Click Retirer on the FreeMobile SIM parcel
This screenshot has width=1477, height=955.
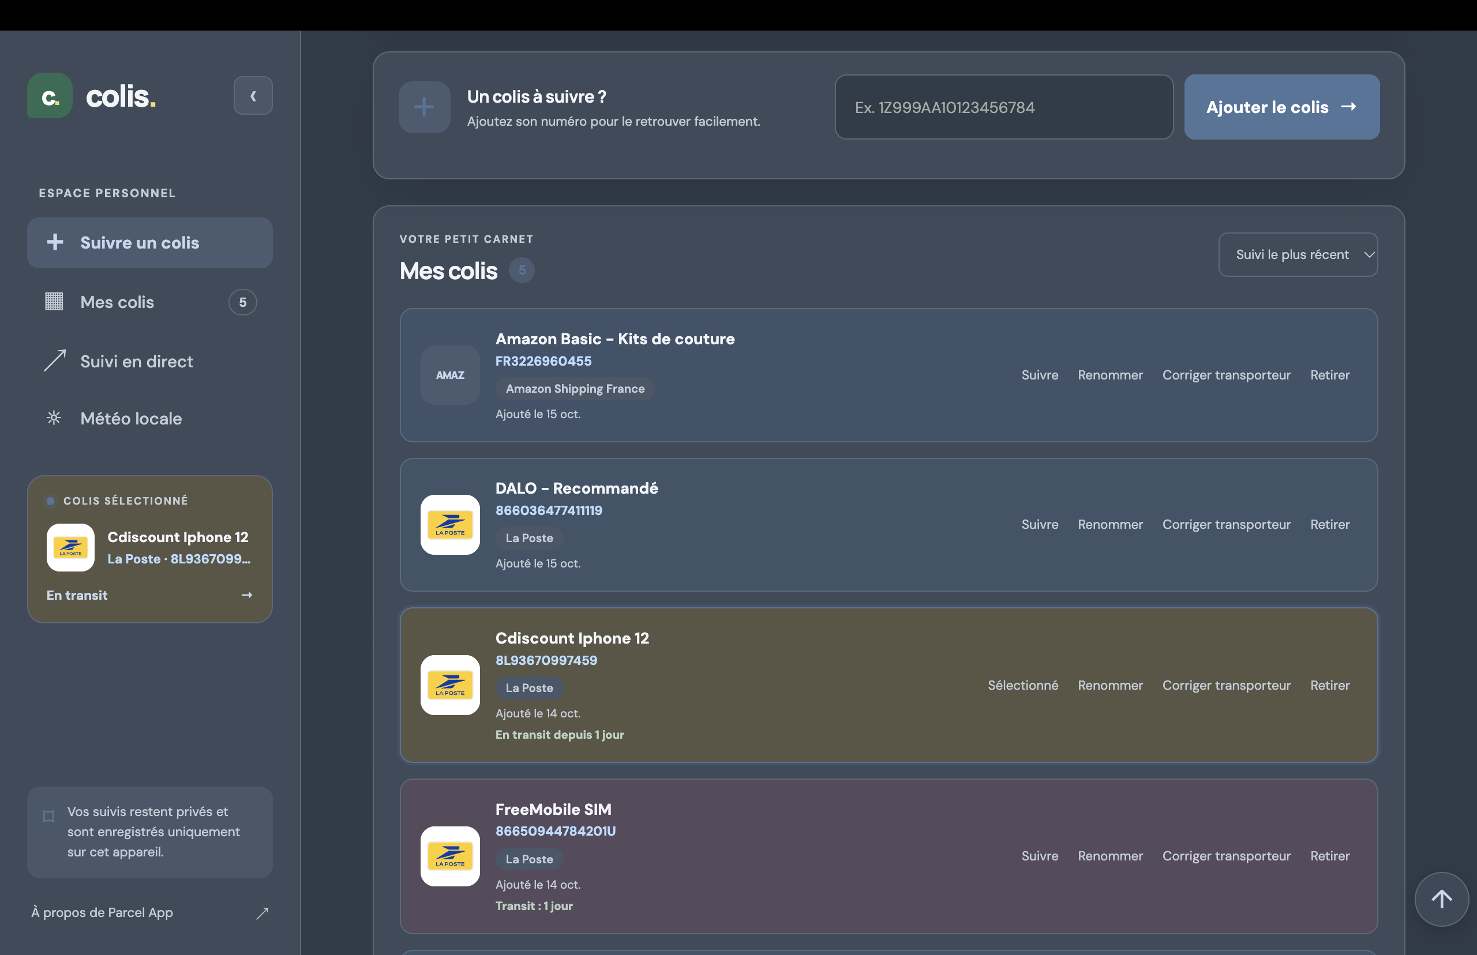tap(1329, 856)
